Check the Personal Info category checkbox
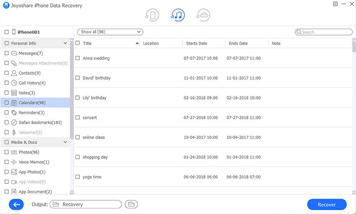Screen dimensions: 356x214 click(7, 43)
